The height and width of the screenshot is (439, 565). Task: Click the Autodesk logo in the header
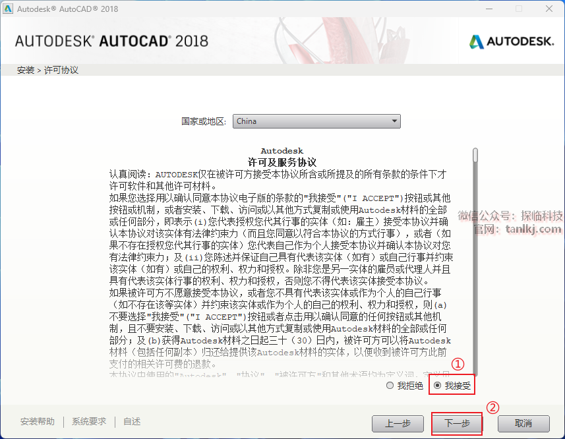(512, 42)
